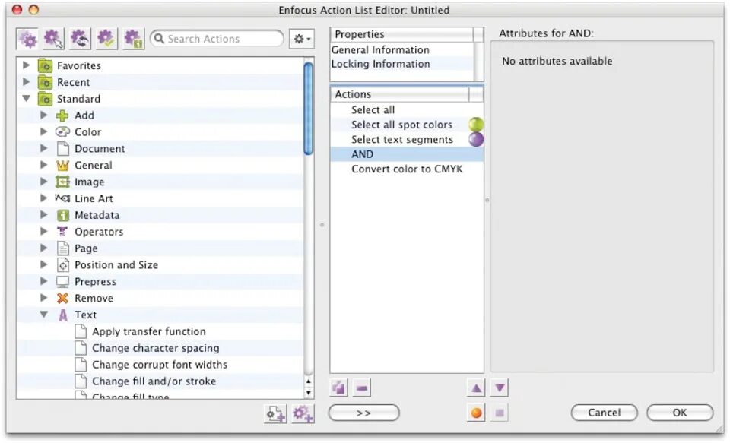Click the >> add action button
Screen dimensions: 730x443
(363, 413)
